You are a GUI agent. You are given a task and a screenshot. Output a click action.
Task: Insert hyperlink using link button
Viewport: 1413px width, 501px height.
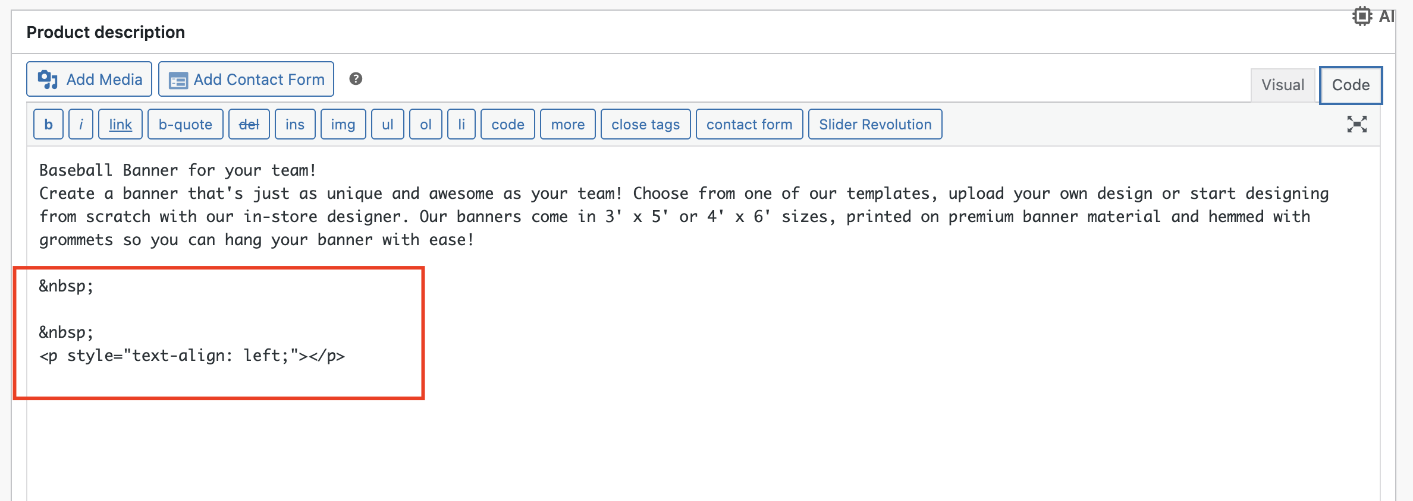pos(120,124)
